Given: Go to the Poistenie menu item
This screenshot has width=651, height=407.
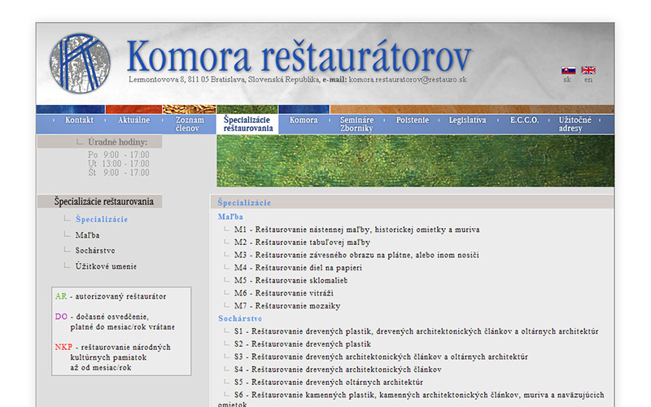Looking at the screenshot, I should pyautogui.click(x=413, y=120).
